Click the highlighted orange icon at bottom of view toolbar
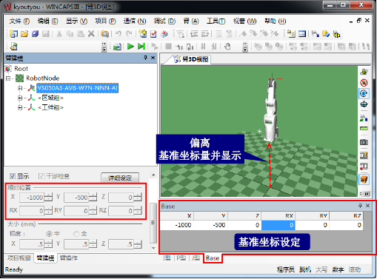 364,179
